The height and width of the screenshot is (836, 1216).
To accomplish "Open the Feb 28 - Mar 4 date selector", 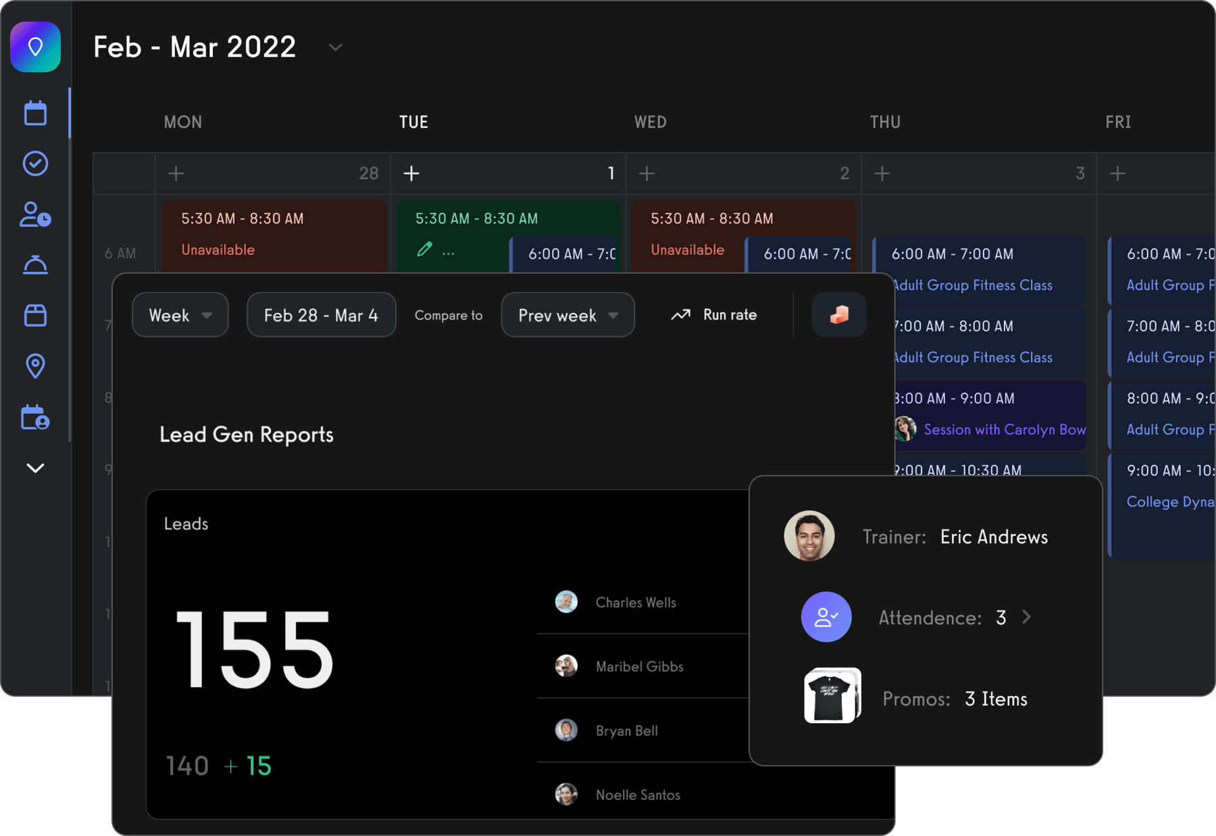I will tap(321, 315).
